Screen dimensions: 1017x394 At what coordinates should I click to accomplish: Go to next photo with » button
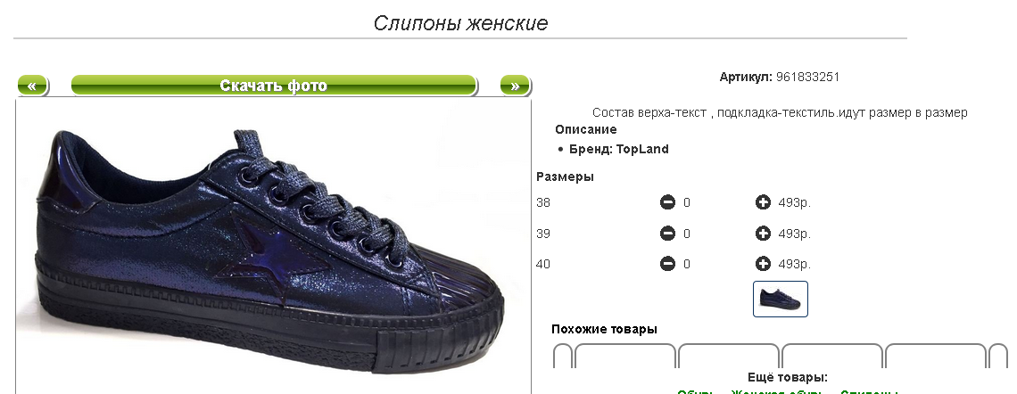pyautogui.click(x=515, y=86)
